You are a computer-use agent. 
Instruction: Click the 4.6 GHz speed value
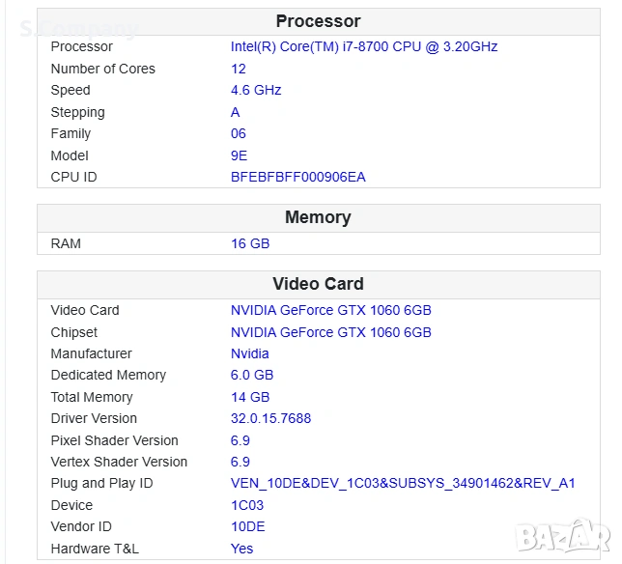tap(256, 90)
